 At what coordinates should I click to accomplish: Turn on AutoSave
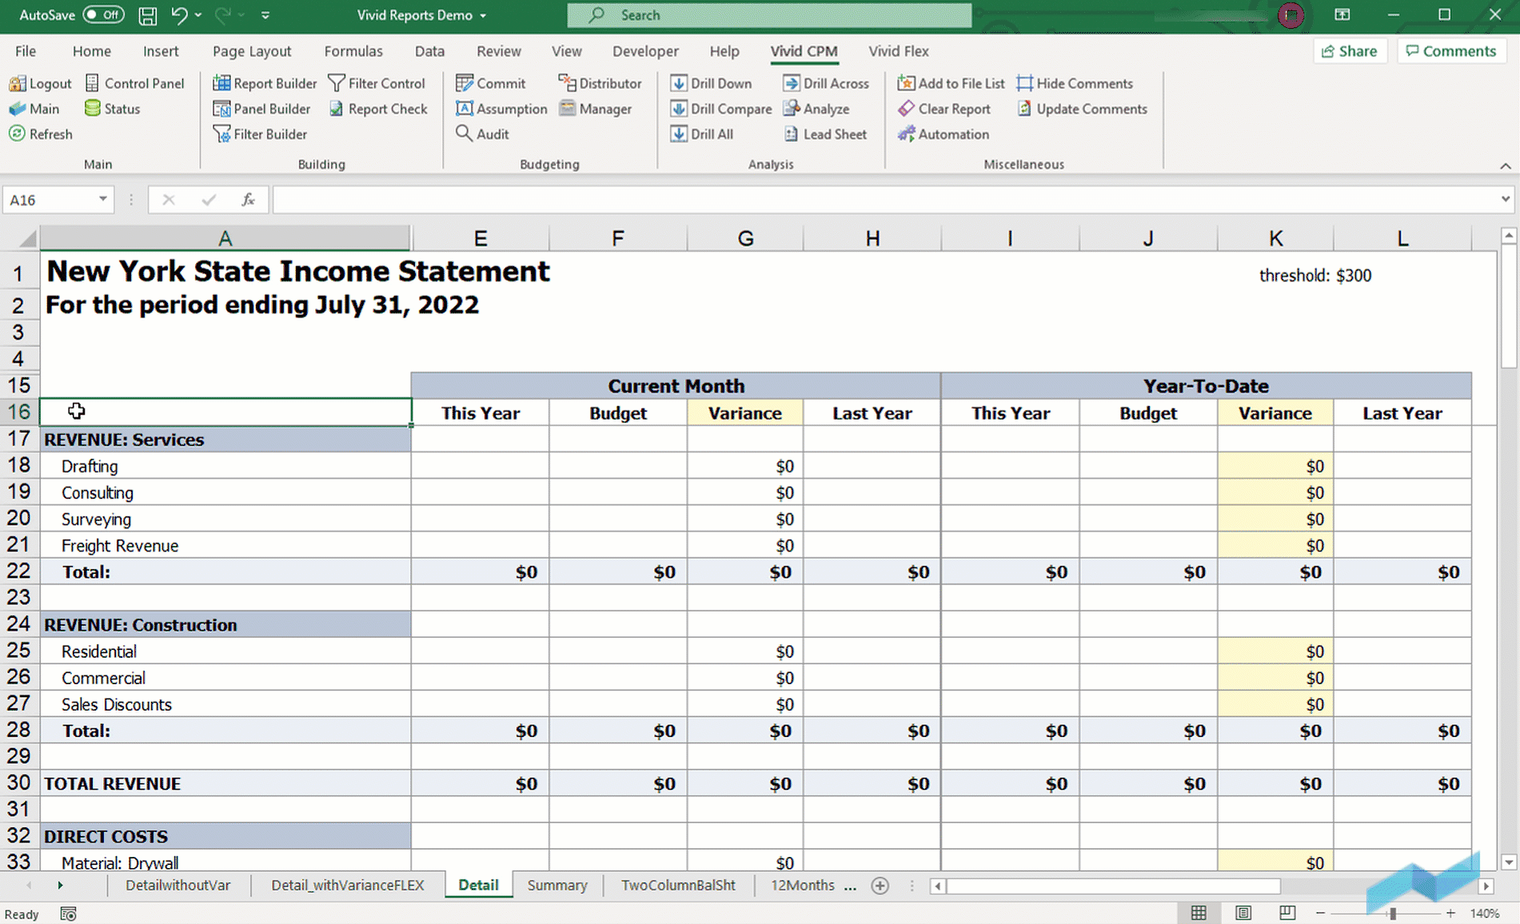pyautogui.click(x=102, y=14)
